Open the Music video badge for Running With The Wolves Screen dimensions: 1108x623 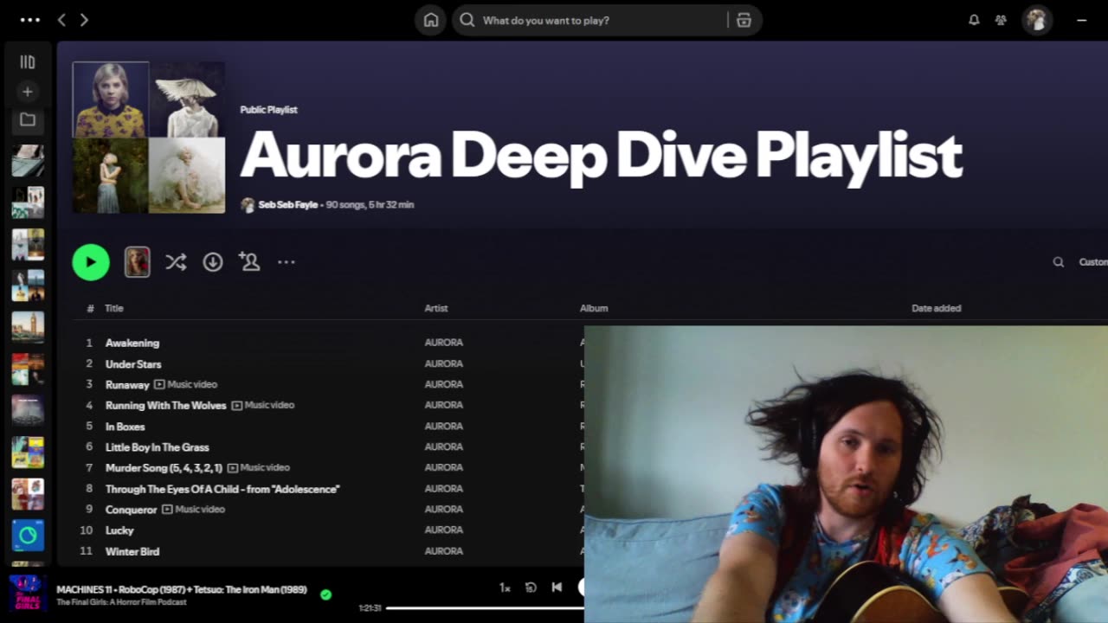pyautogui.click(x=263, y=405)
